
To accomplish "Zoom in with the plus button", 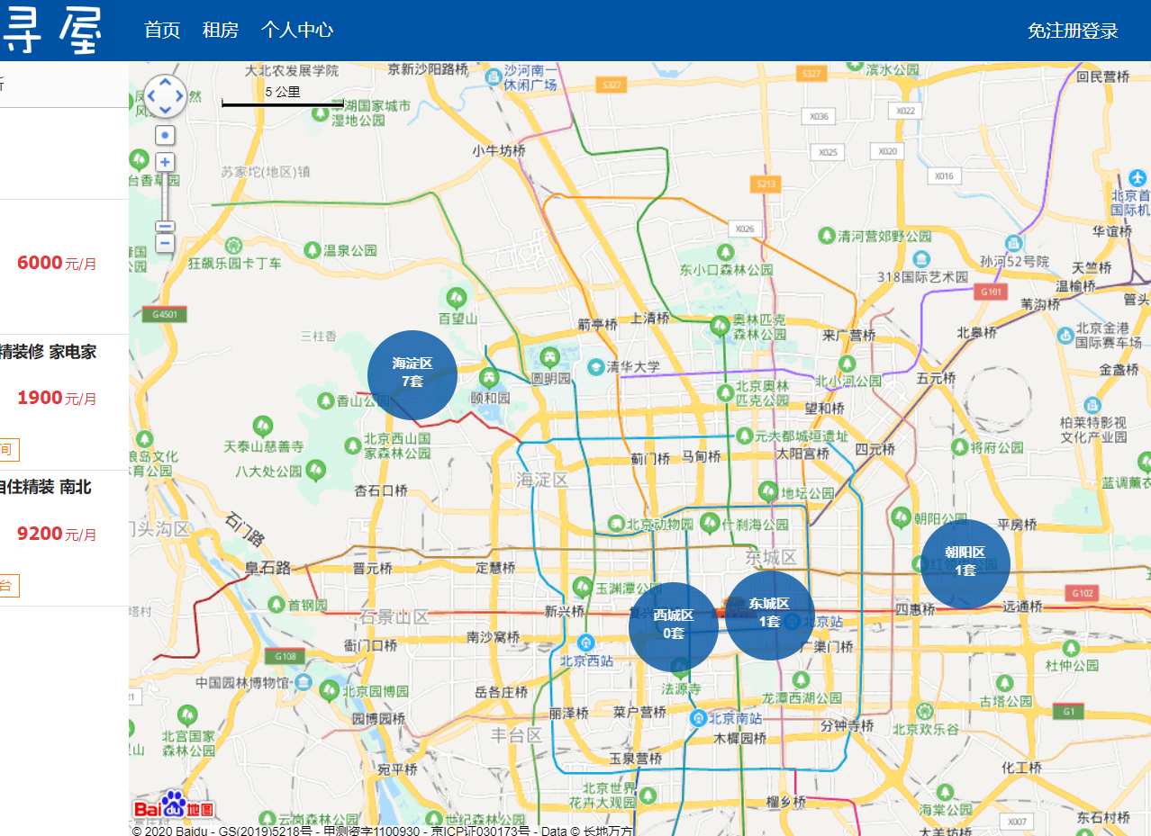I will pyautogui.click(x=165, y=163).
